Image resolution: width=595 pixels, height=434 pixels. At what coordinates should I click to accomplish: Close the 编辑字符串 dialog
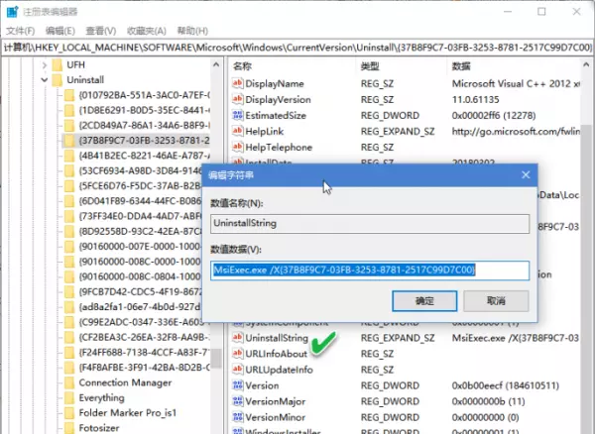pos(526,174)
